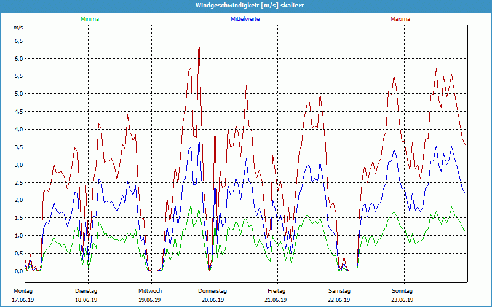Click the 22.06.19 date label

pos(339,300)
